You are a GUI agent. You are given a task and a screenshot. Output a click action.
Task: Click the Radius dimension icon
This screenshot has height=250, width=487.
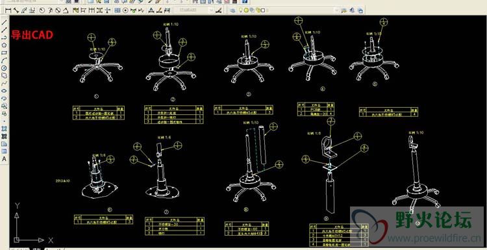[x=42, y=10]
